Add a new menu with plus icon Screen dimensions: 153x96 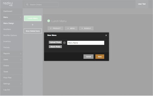click(x=33, y=25)
